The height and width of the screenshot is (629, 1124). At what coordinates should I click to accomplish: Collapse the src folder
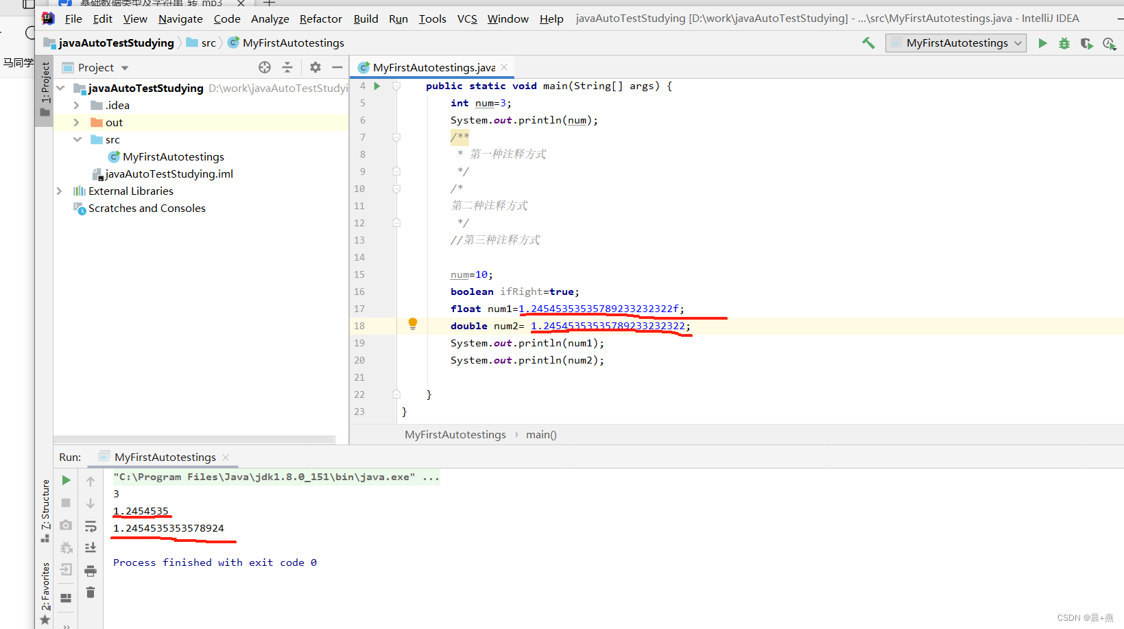pos(77,139)
